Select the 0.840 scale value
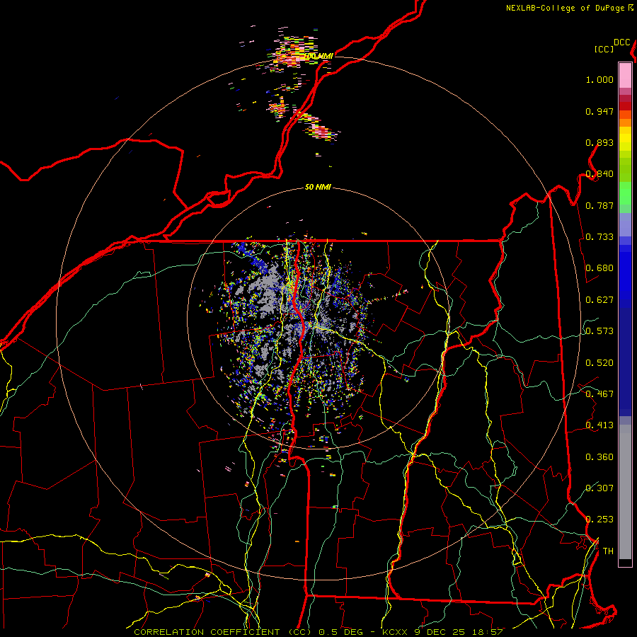Image resolution: width=637 pixels, height=637 pixels. (x=599, y=174)
